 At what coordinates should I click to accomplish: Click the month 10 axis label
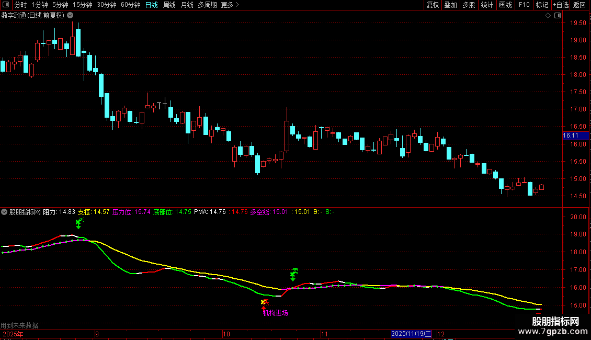point(226,334)
